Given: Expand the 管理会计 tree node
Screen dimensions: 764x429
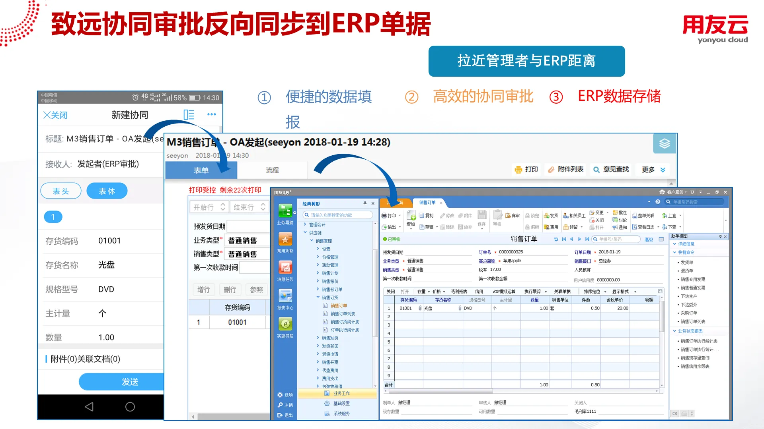Looking at the screenshot, I should coord(305,224).
